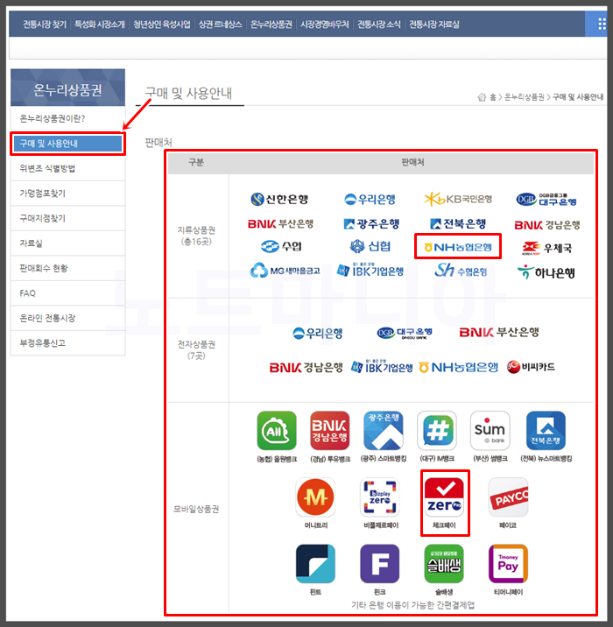Image resolution: width=613 pixels, height=627 pixels.
Task: Select 위변조 식별방법 in the sidebar
Action: tap(67, 168)
